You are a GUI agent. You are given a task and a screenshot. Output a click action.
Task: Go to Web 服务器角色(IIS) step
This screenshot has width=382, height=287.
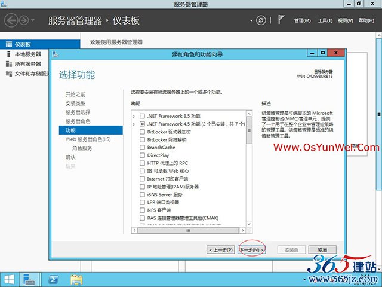[x=88, y=139]
